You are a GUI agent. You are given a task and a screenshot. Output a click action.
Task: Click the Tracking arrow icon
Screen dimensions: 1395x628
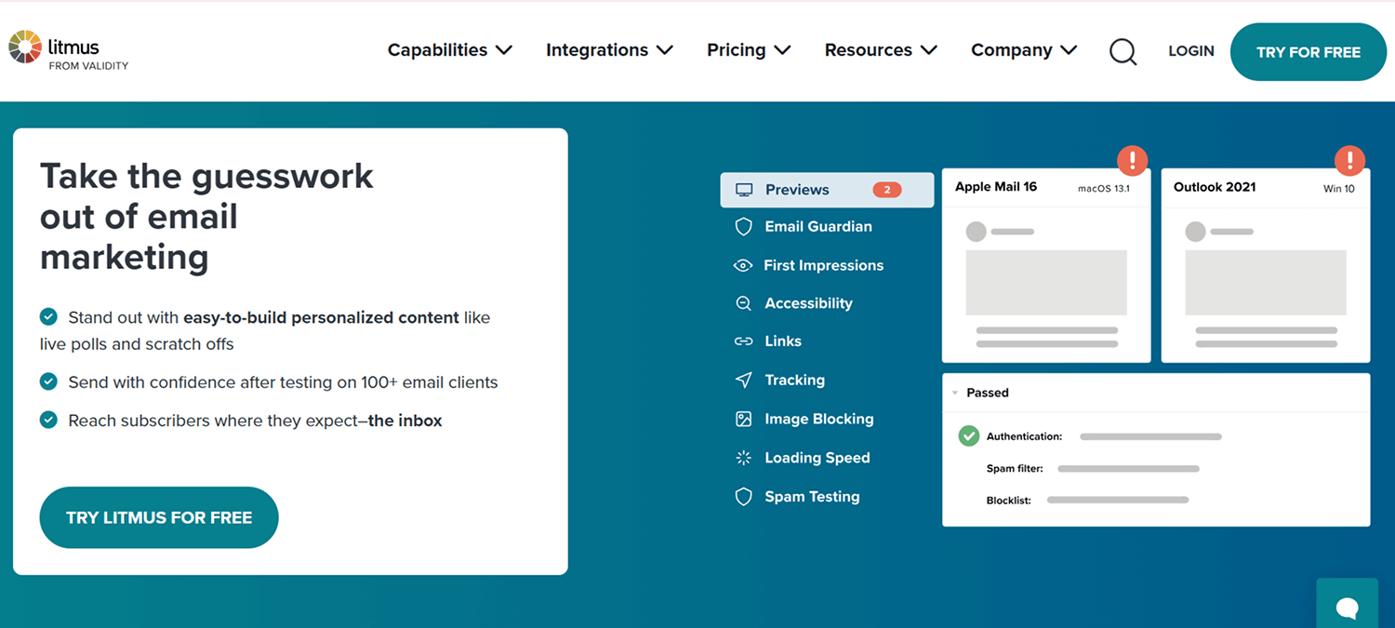coord(743,380)
